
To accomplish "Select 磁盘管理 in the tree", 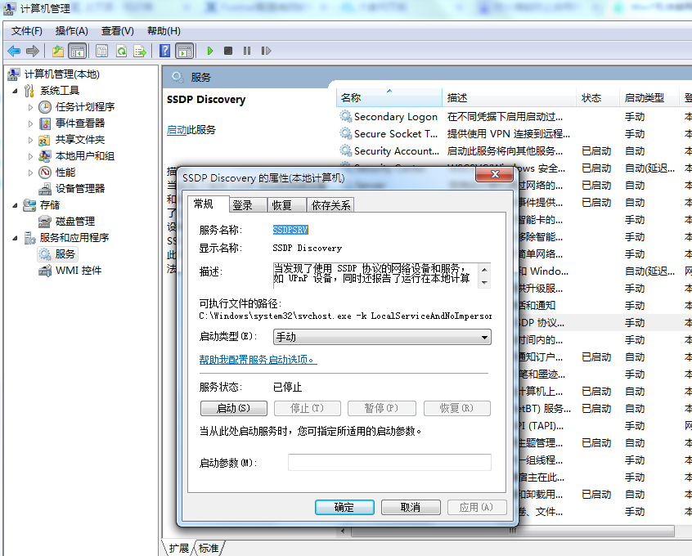I will [74, 221].
